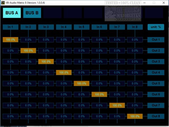Select the 100.0% In 8 to Out 8 cell
Image resolution: width=169 pixels, height=127 pixels.
pos(135,116)
